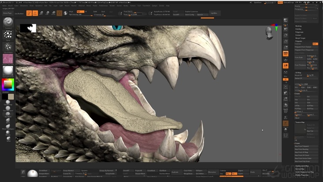The width and height of the screenshot is (323, 182).
Task: Click the Gizmo 3D button
Action: [x=59, y=13]
